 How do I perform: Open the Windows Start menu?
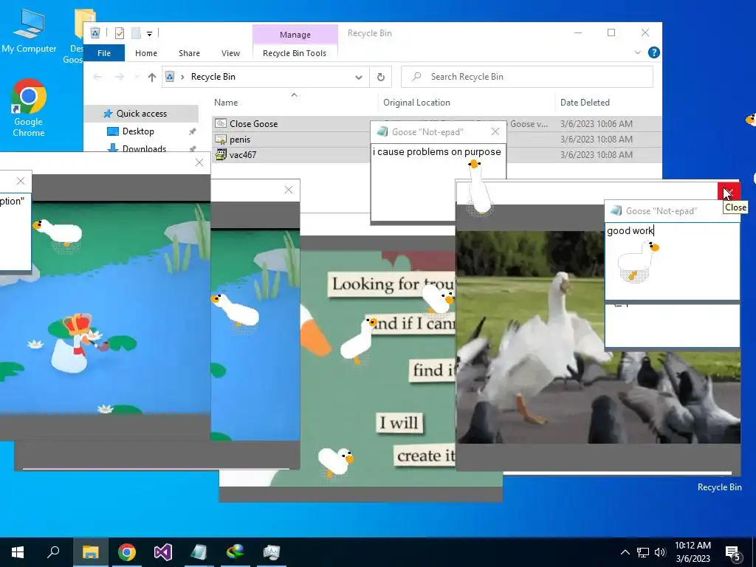point(18,552)
